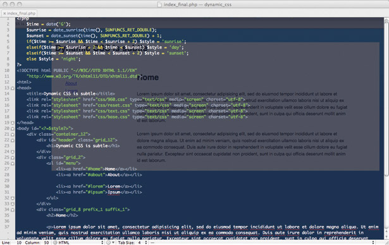Click grid_8 prefix_1 suffix_1 class string
This screenshot has width=389, height=245.
[96, 210]
